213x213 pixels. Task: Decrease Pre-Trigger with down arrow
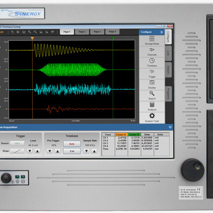click(50, 151)
